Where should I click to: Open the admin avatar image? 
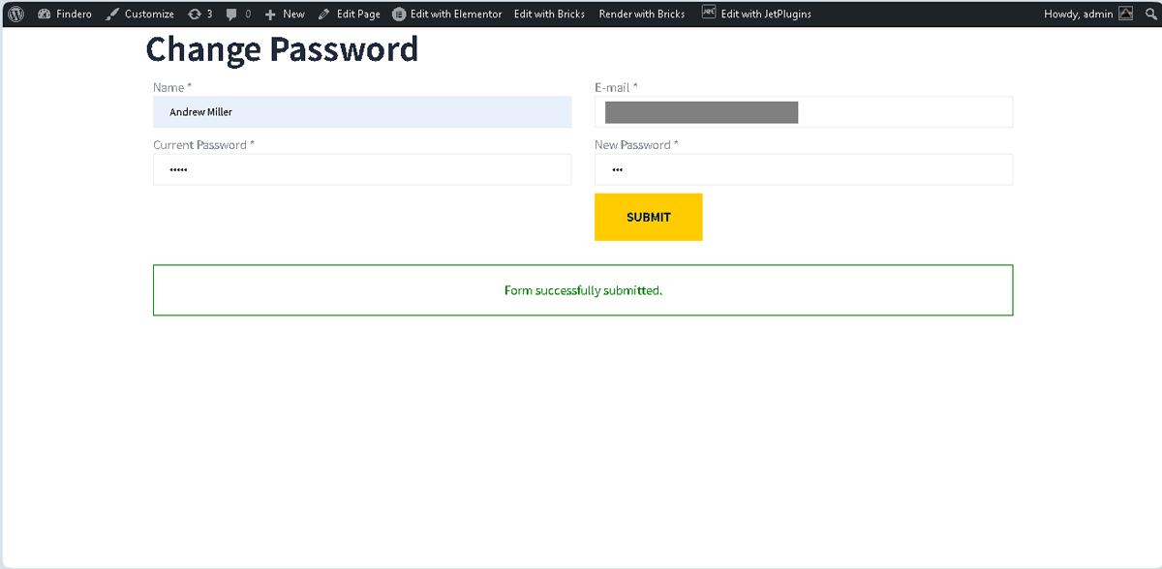click(1125, 14)
